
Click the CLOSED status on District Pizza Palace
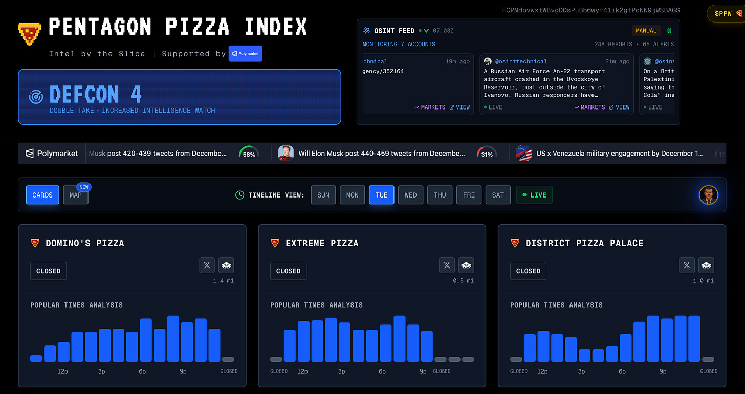[529, 271]
